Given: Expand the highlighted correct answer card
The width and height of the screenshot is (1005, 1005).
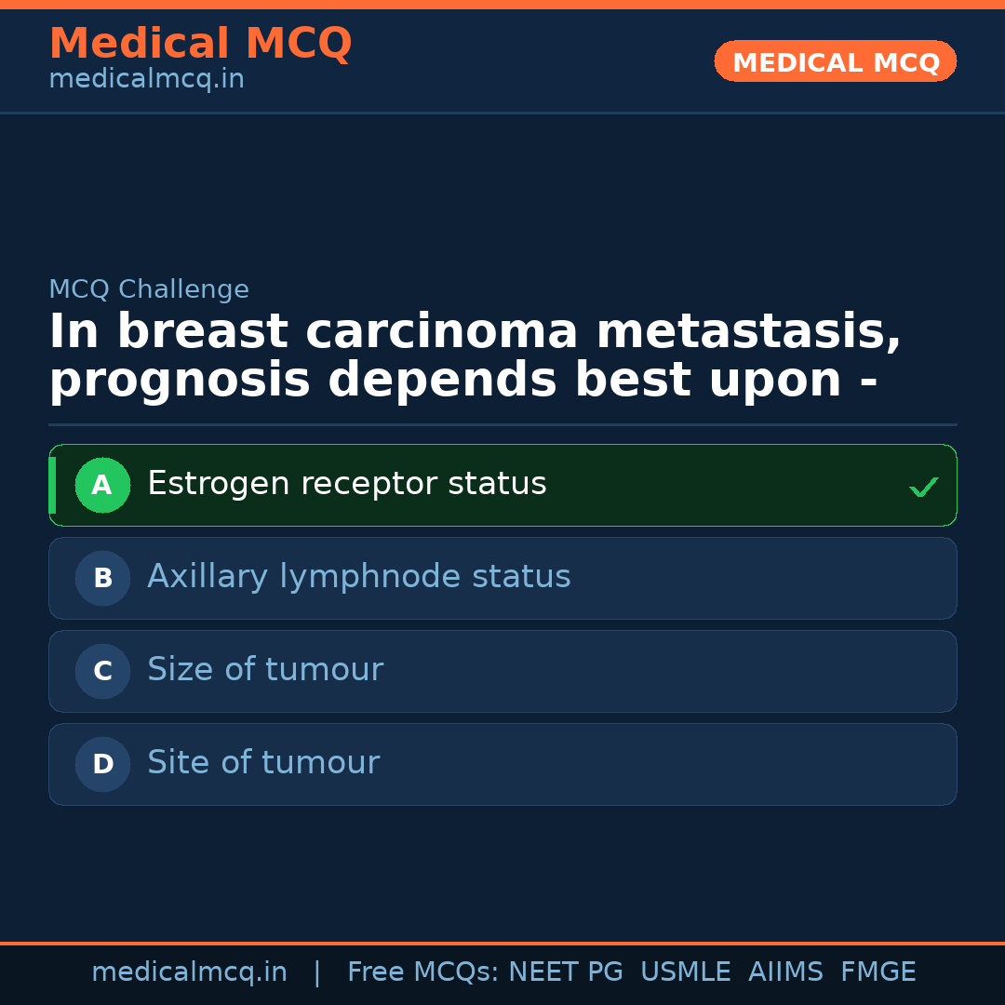Looking at the screenshot, I should 502,485.
